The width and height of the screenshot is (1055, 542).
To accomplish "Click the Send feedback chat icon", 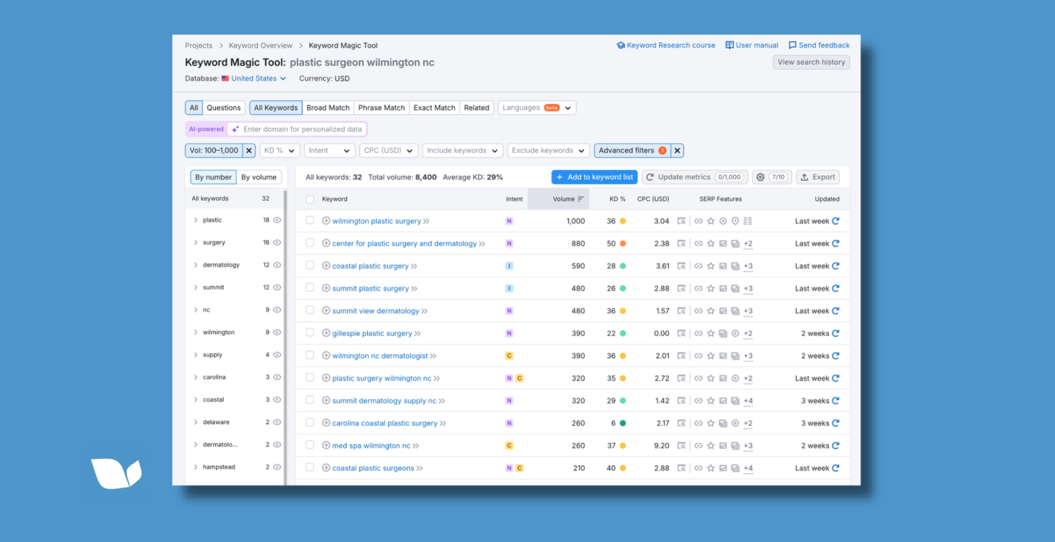I will (792, 45).
